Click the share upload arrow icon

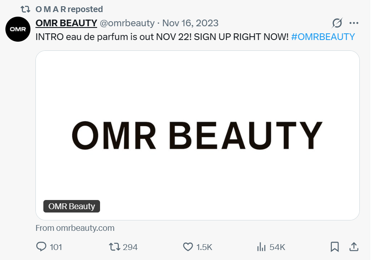pos(353,247)
